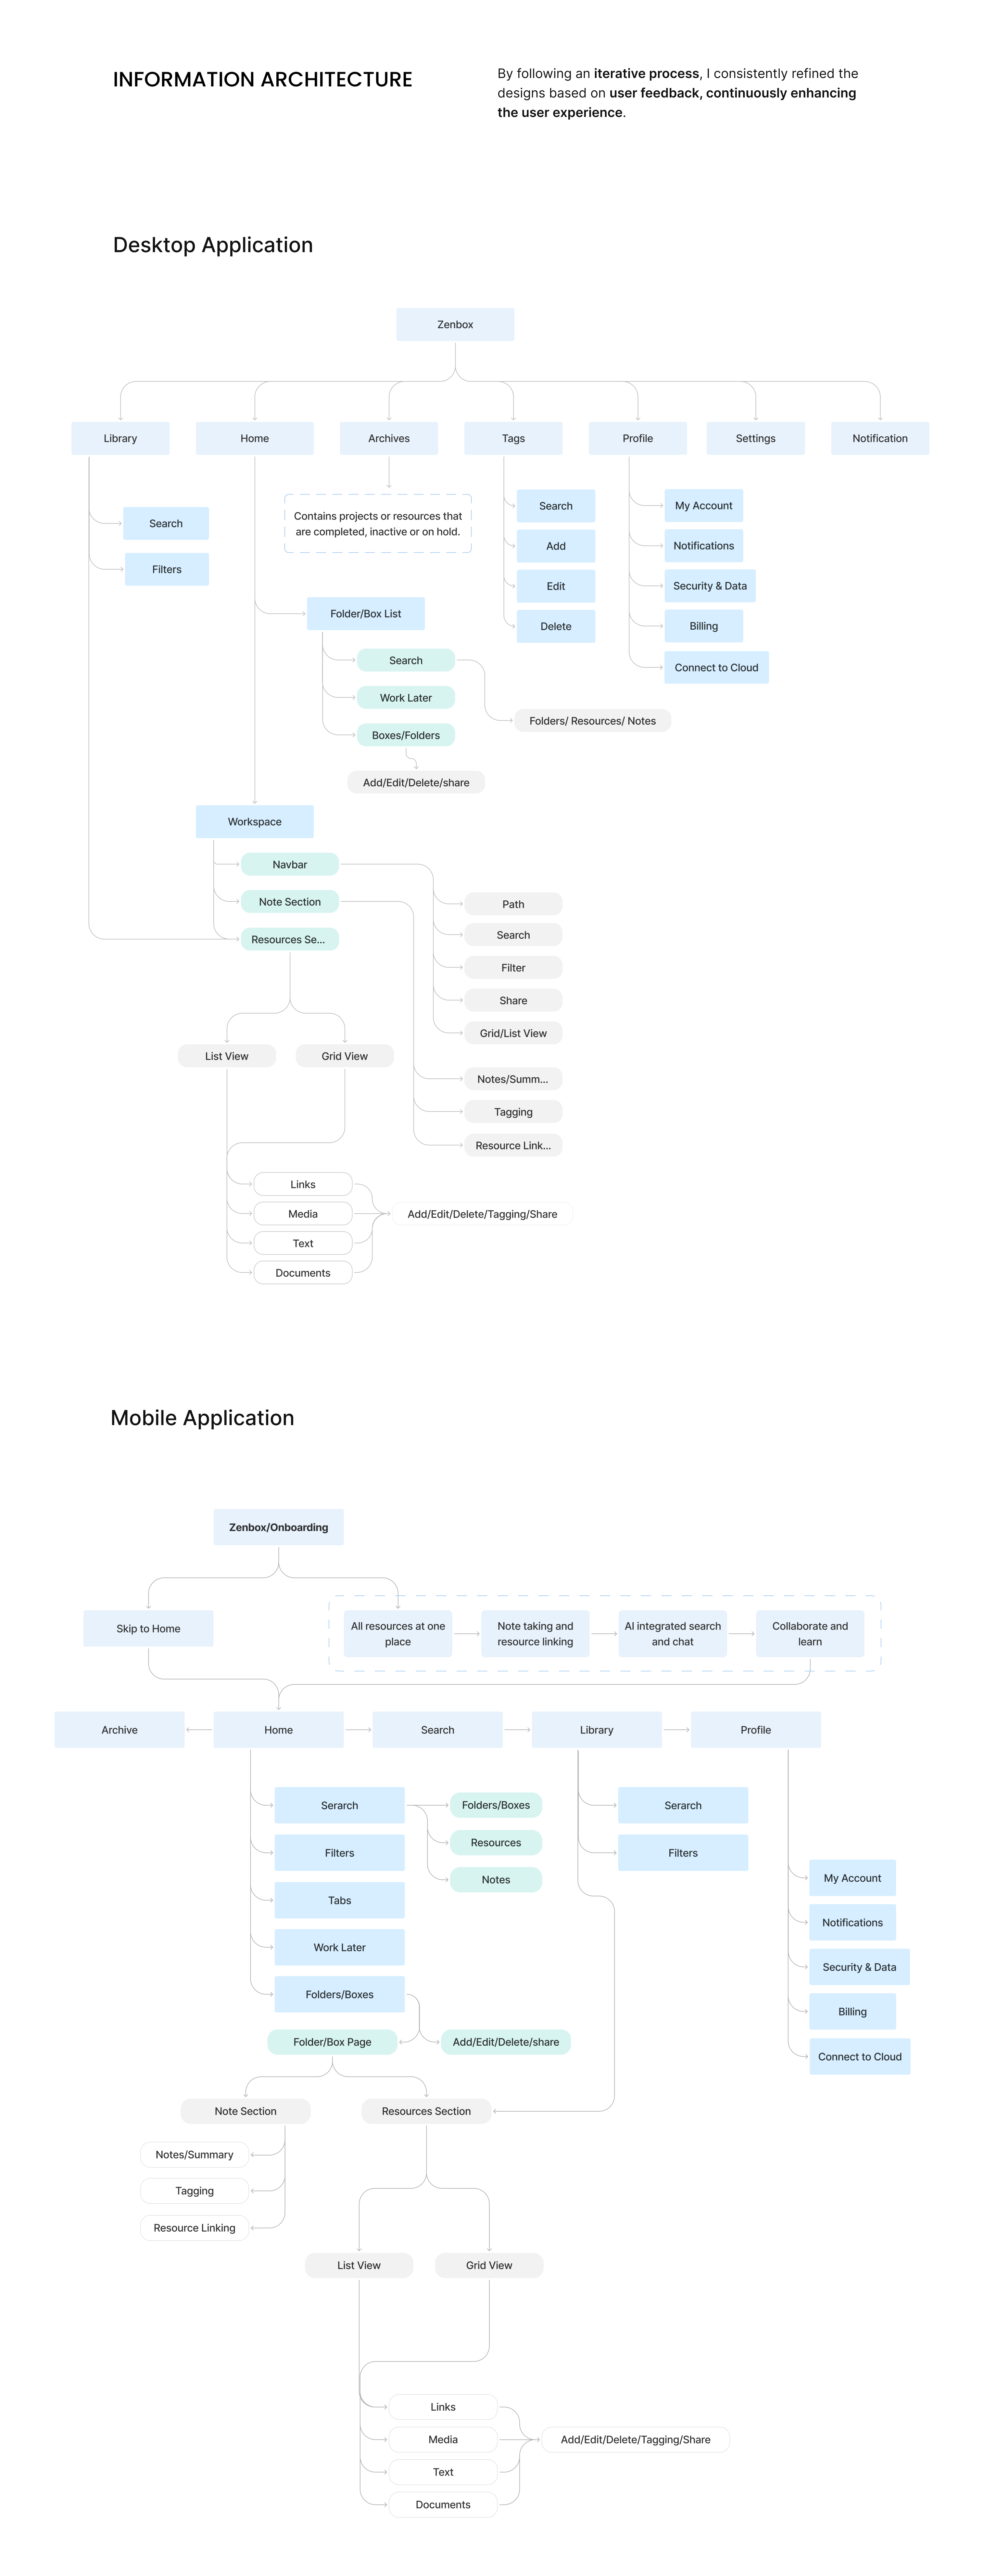
Task: Click the Zenbox root node
Action: (x=455, y=324)
